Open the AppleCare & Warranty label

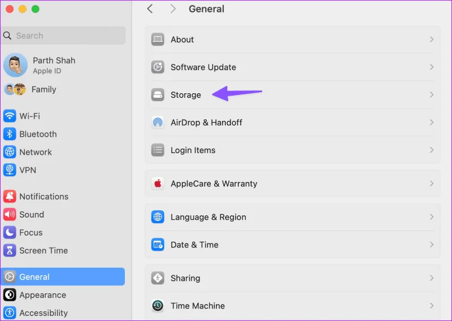click(x=214, y=184)
